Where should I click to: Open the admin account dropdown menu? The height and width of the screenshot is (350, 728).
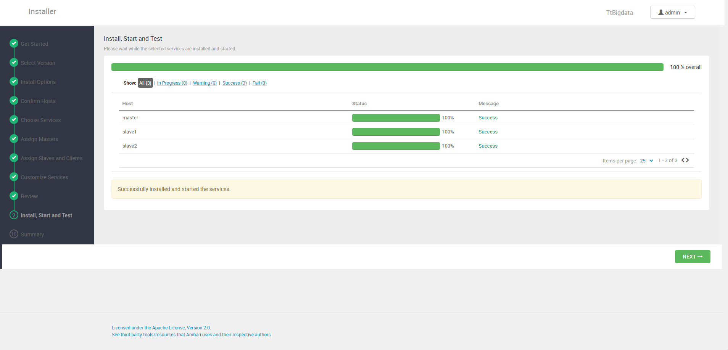pos(672,12)
